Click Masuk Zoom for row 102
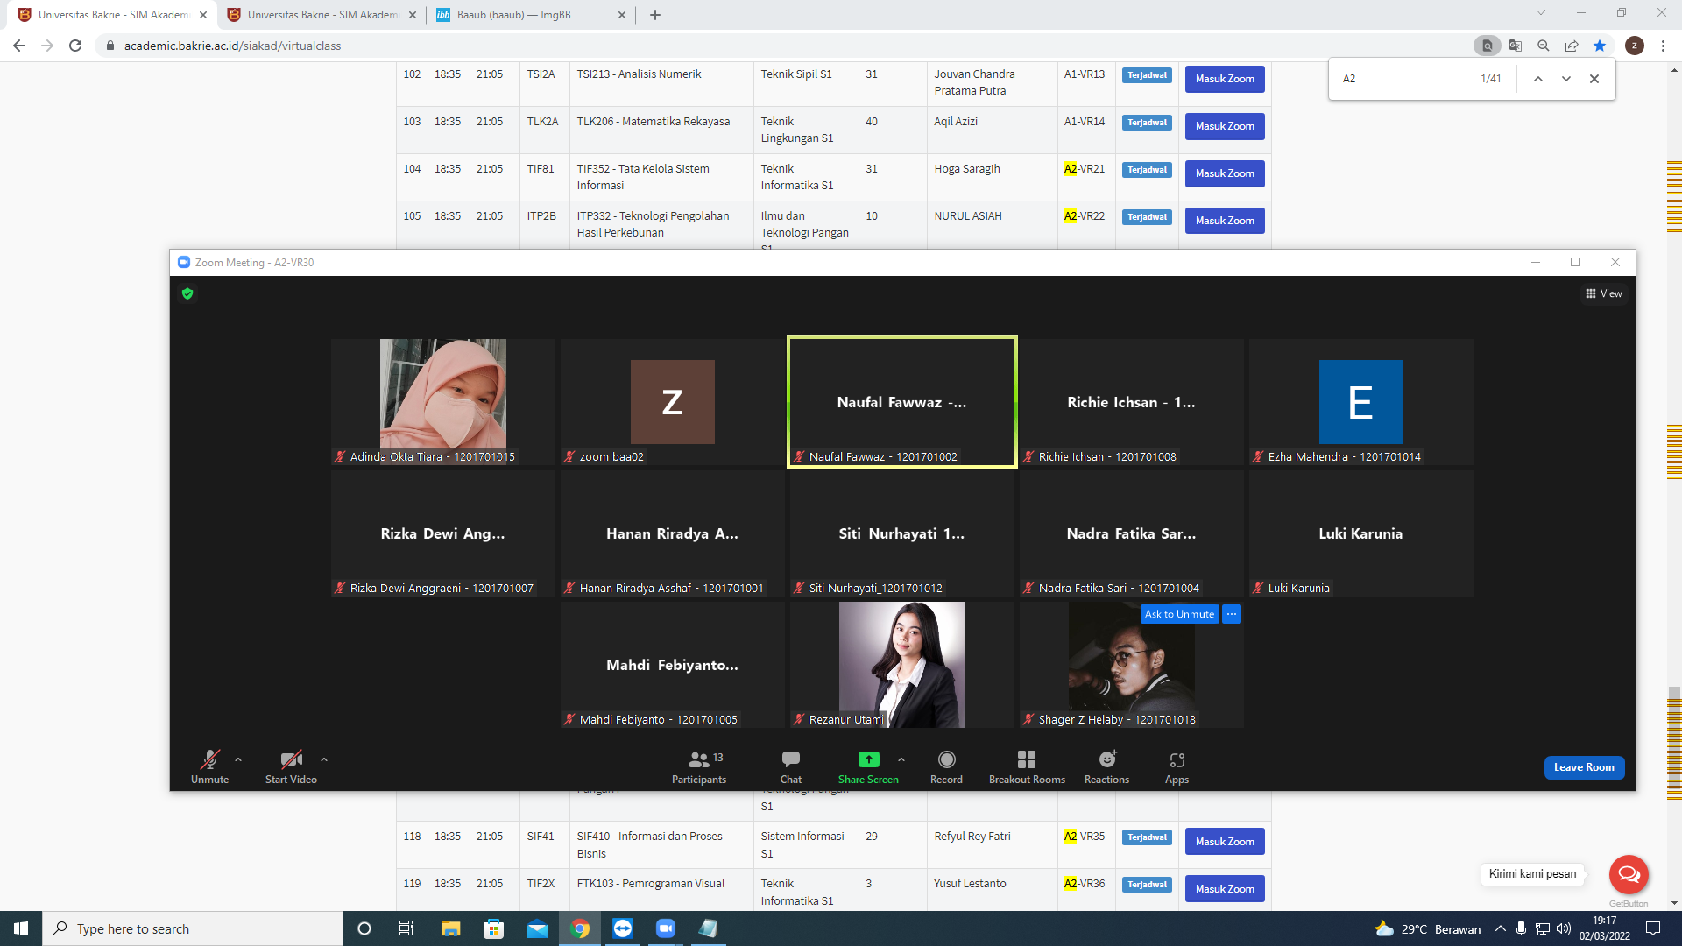 coord(1225,79)
